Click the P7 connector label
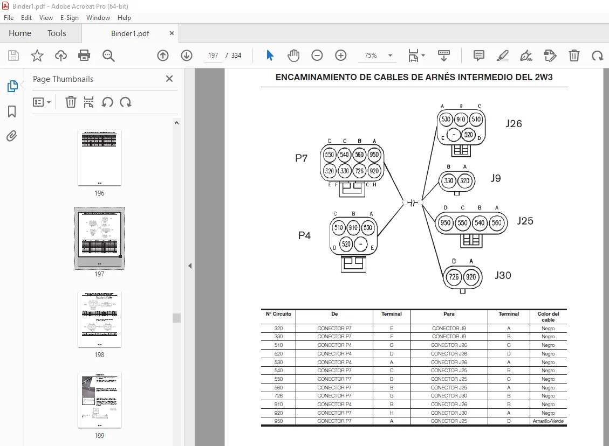 (302, 158)
